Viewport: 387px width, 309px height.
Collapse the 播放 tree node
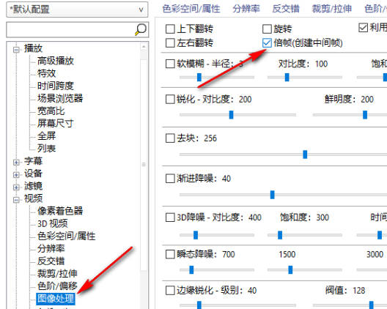pos(16,49)
